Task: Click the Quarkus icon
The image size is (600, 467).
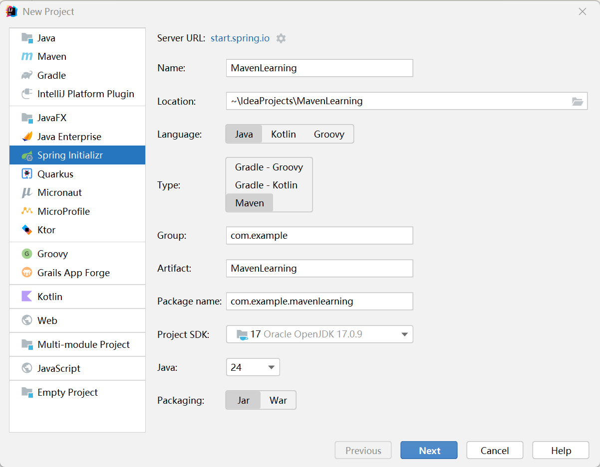Action: [x=27, y=174]
